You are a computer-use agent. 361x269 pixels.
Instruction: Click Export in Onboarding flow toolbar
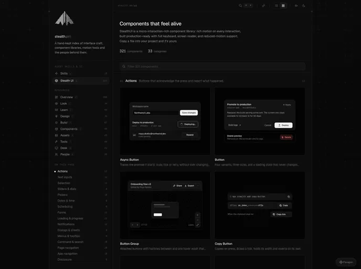(x=189, y=185)
